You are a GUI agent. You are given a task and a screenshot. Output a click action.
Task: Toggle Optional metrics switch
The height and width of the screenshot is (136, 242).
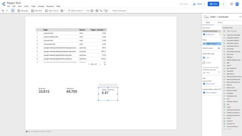coord(219,48)
